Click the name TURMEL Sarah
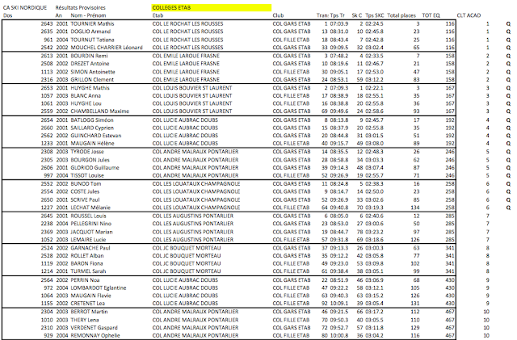 point(88,271)
